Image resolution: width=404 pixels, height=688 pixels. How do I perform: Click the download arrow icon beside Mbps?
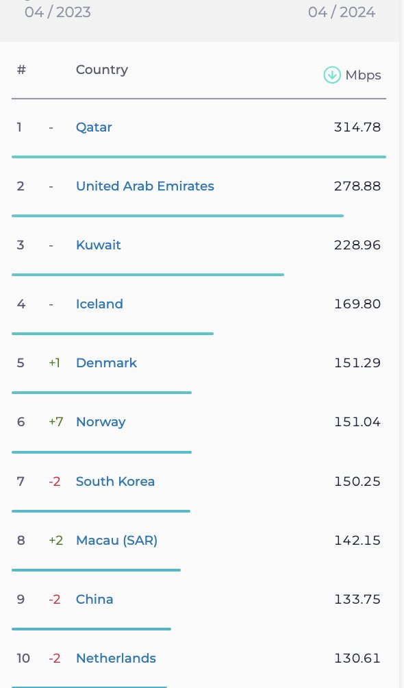point(332,75)
